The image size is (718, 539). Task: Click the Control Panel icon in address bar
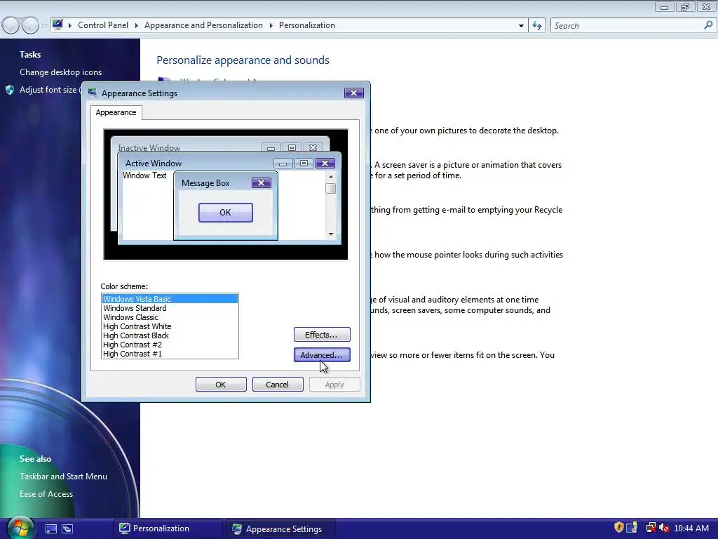(x=57, y=25)
